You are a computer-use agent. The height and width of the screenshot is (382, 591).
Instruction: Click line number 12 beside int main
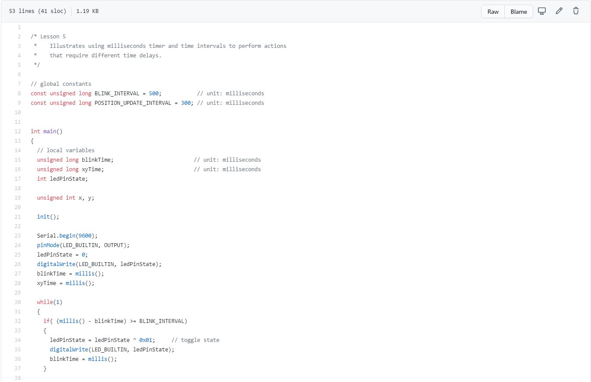[x=18, y=131]
